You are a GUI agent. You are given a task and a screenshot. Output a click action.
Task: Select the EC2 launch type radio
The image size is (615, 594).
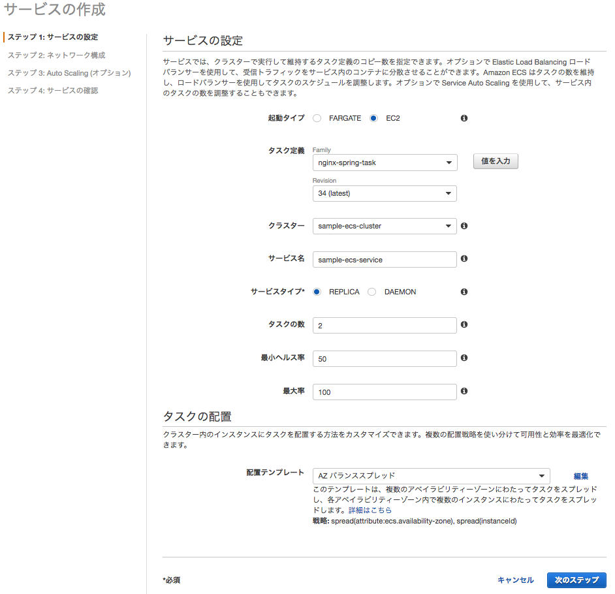pyautogui.click(x=374, y=118)
